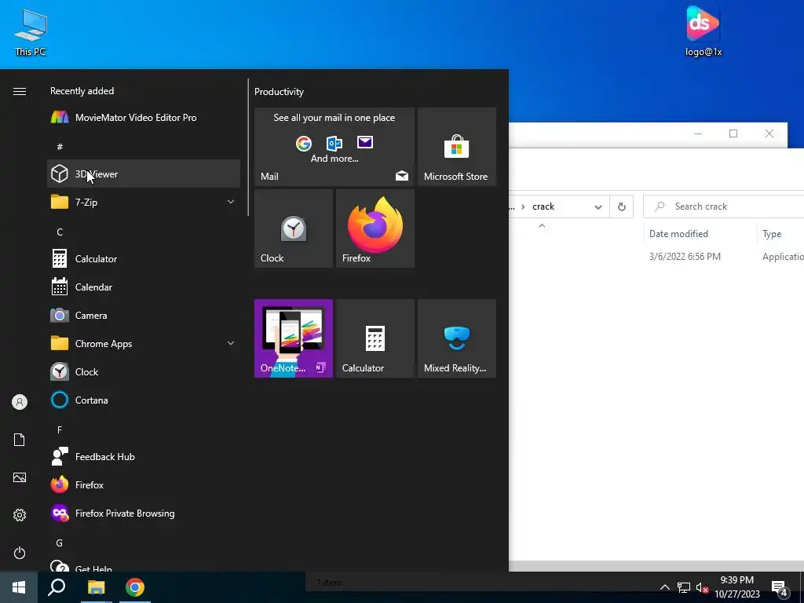
Task: Open the Clock tile
Action: (x=294, y=228)
